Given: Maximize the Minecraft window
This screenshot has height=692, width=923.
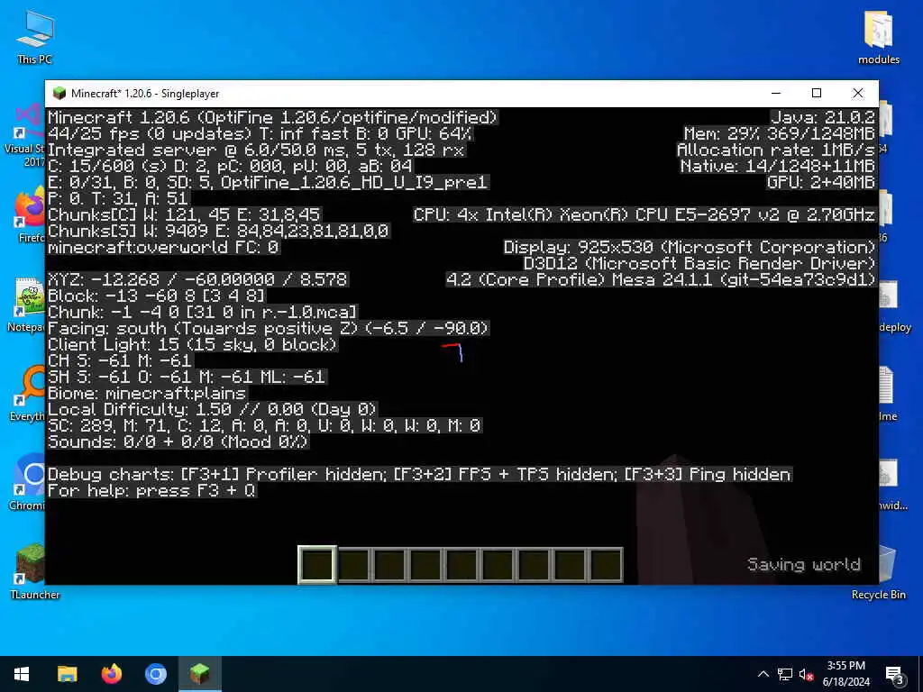Looking at the screenshot, I should [817, 93].
